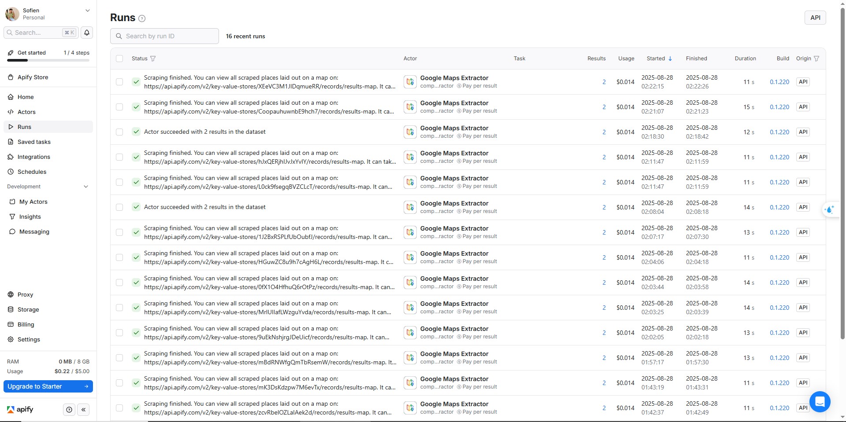Open the Apify Store sidebar item
This screenshot has width=846, height=422.
[48, 77]
